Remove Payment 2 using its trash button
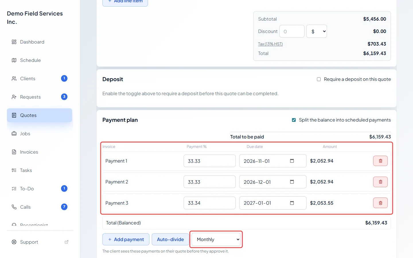The width and height of the screenshot is (413, 258). coord(380,182)
